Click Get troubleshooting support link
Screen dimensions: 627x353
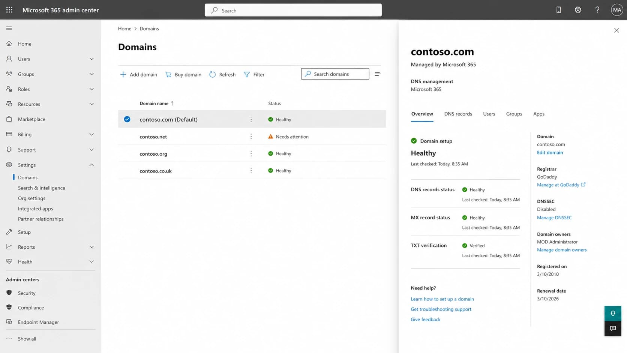pyautogui.click(x=441, y=309)
